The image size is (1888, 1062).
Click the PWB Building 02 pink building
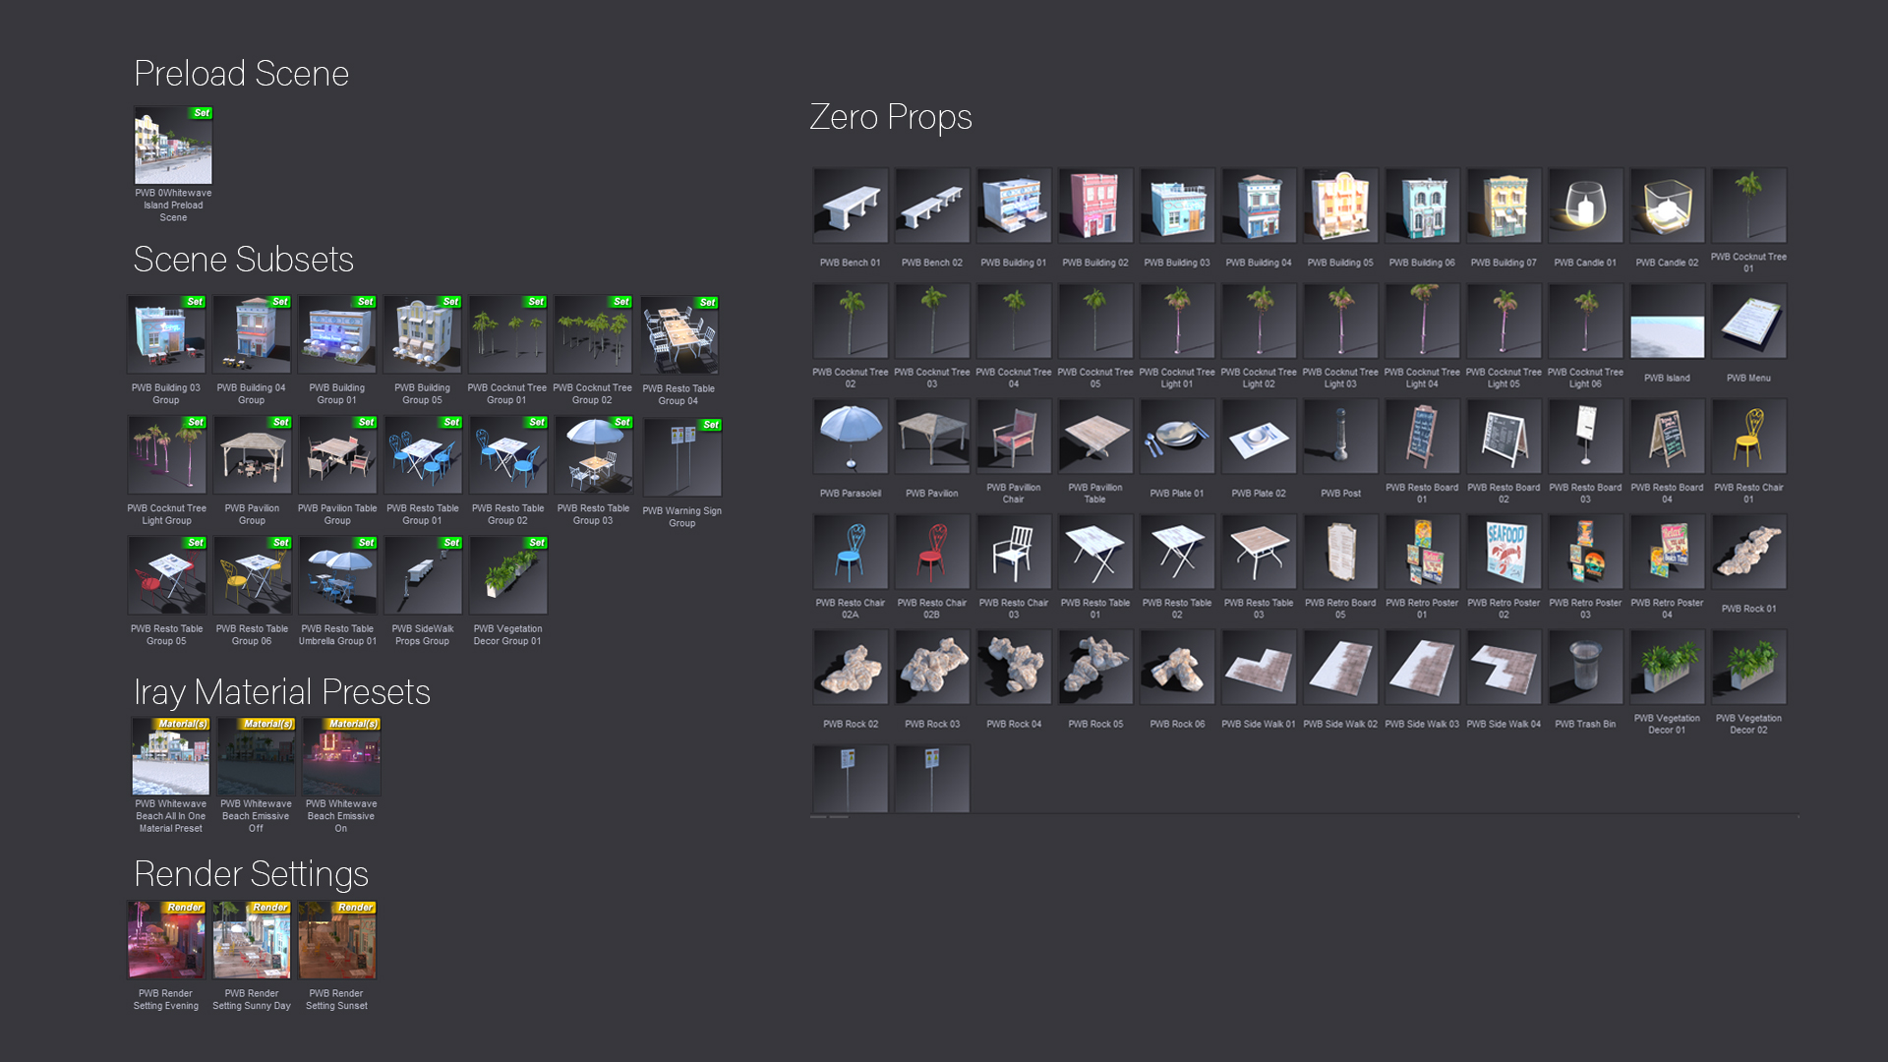[1095, 206]
